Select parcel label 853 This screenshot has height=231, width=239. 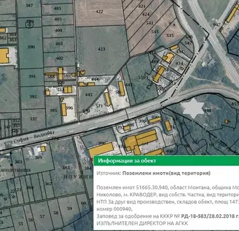pyautogui.click(x=235, y=104)
